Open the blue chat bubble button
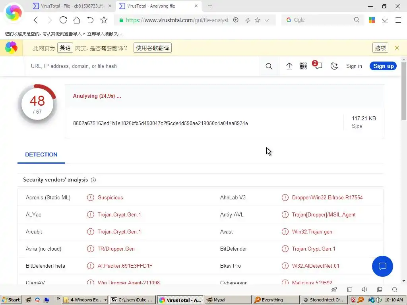 point(382,266)
